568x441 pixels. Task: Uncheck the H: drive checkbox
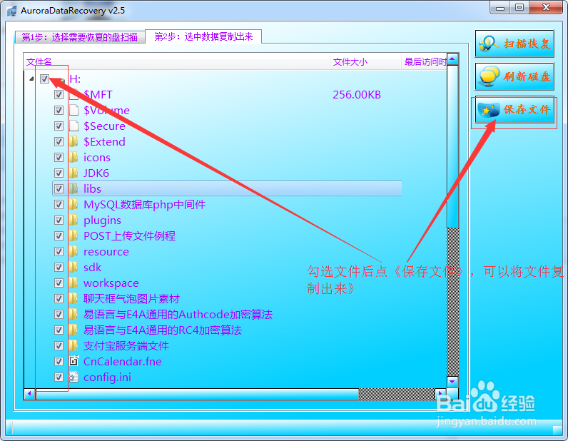(44, 78)
